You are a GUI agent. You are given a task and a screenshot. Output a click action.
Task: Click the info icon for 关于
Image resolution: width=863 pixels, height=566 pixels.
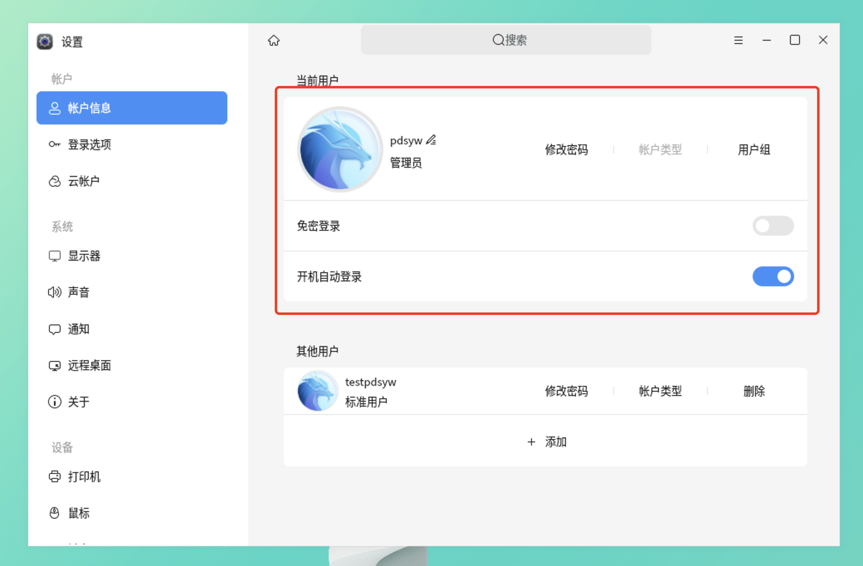tap(54, 402)
